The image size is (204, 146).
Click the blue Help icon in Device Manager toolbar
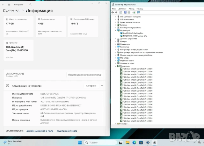[x=125, y=12]
